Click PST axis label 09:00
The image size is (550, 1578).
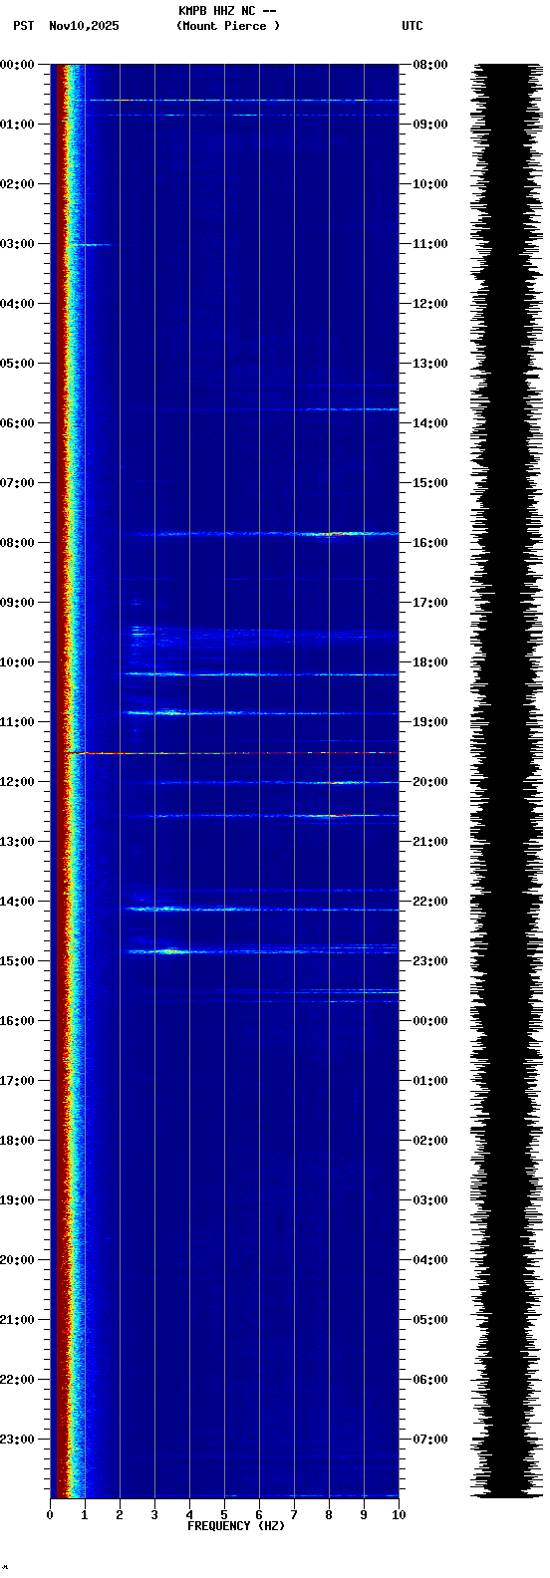pyautogui.click(x=18, y=603)
